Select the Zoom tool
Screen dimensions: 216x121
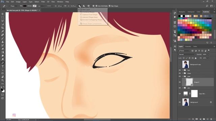(x=3, y=80)
